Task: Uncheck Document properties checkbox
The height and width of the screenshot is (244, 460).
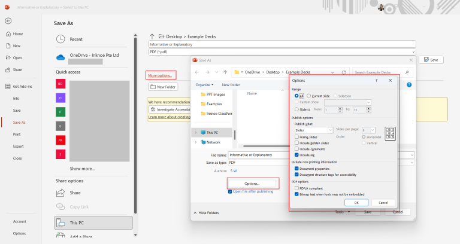Action: click(x=297, y=168)
